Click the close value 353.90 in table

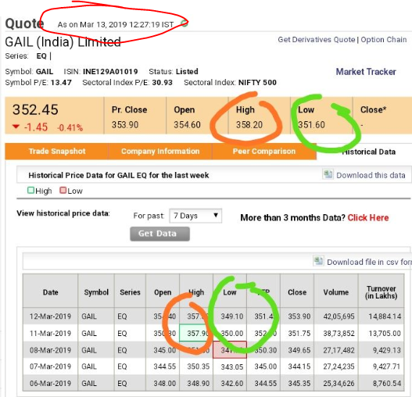[299, 317]
